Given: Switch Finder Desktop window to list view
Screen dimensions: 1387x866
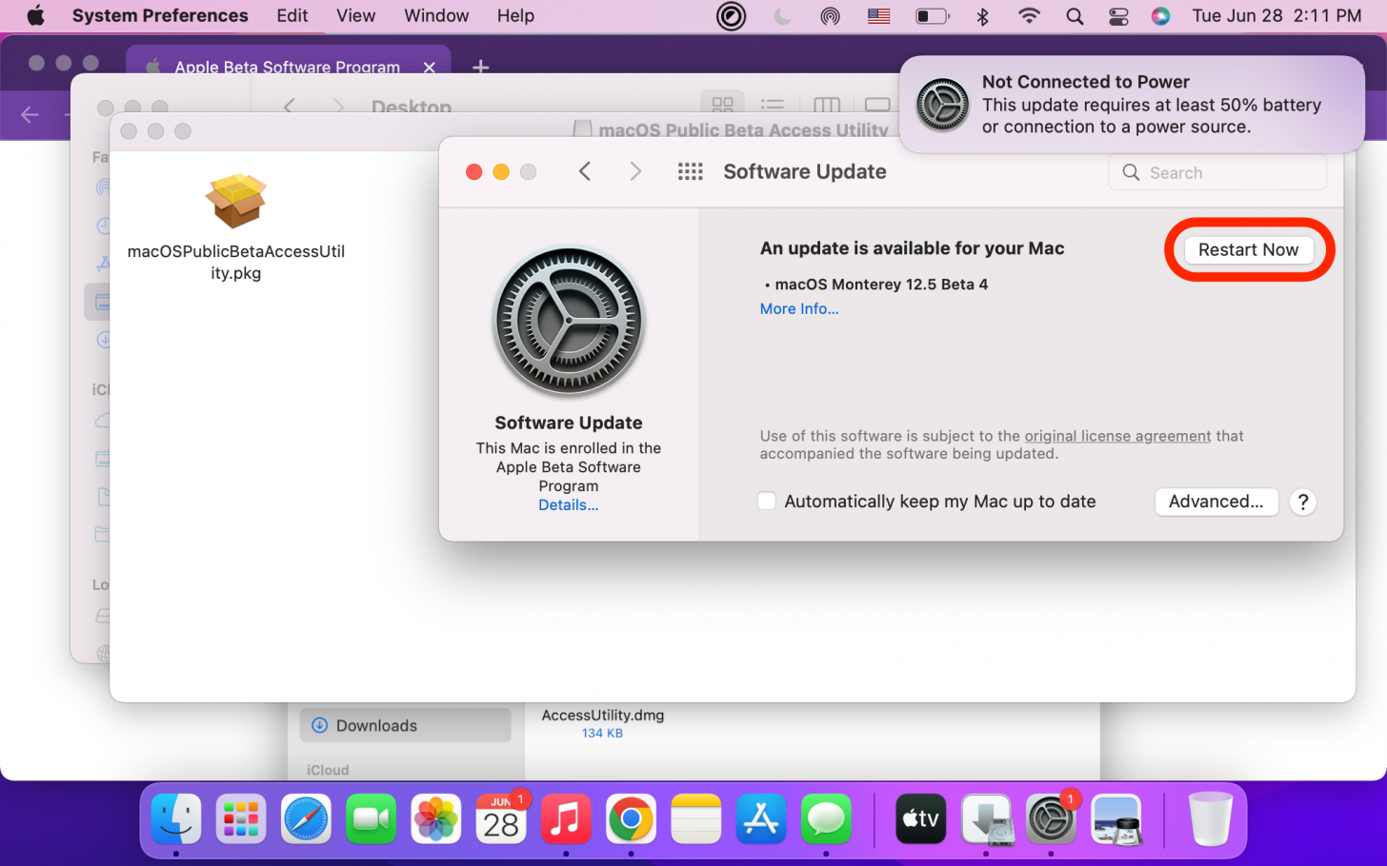Looking at the screenshot, I should (773, 105).
